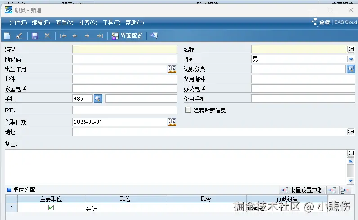The width and height of the screenshot is (358, 220).
Task: Open calendar picker for 出生年月
Action: point(172,69)
